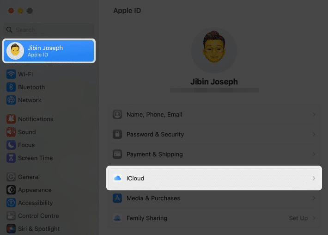Screen dimensions: 328x235
Task: Click the small avatar in Jibin Joseph row
Action: click(x=15, y=51)
